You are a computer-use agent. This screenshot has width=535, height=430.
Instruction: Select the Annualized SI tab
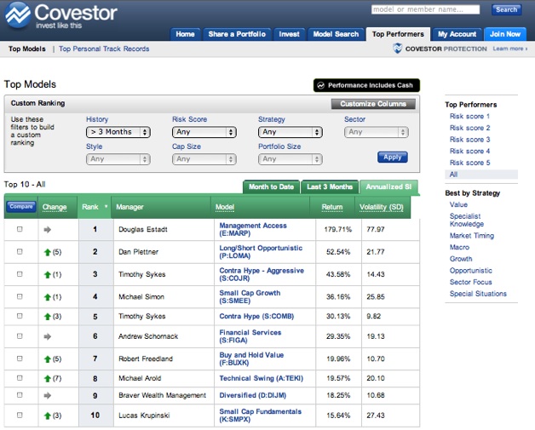click(388, 186)
